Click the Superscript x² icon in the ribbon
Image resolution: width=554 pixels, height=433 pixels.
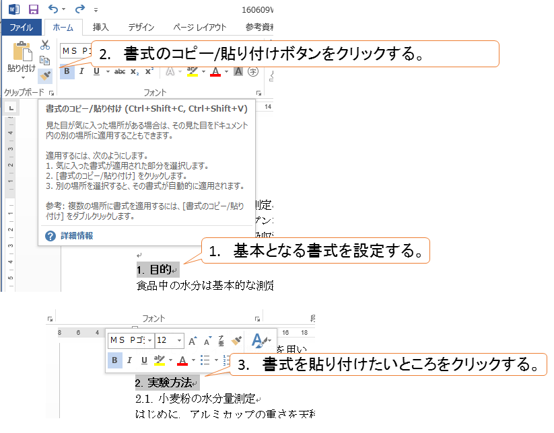pos(149,71)
